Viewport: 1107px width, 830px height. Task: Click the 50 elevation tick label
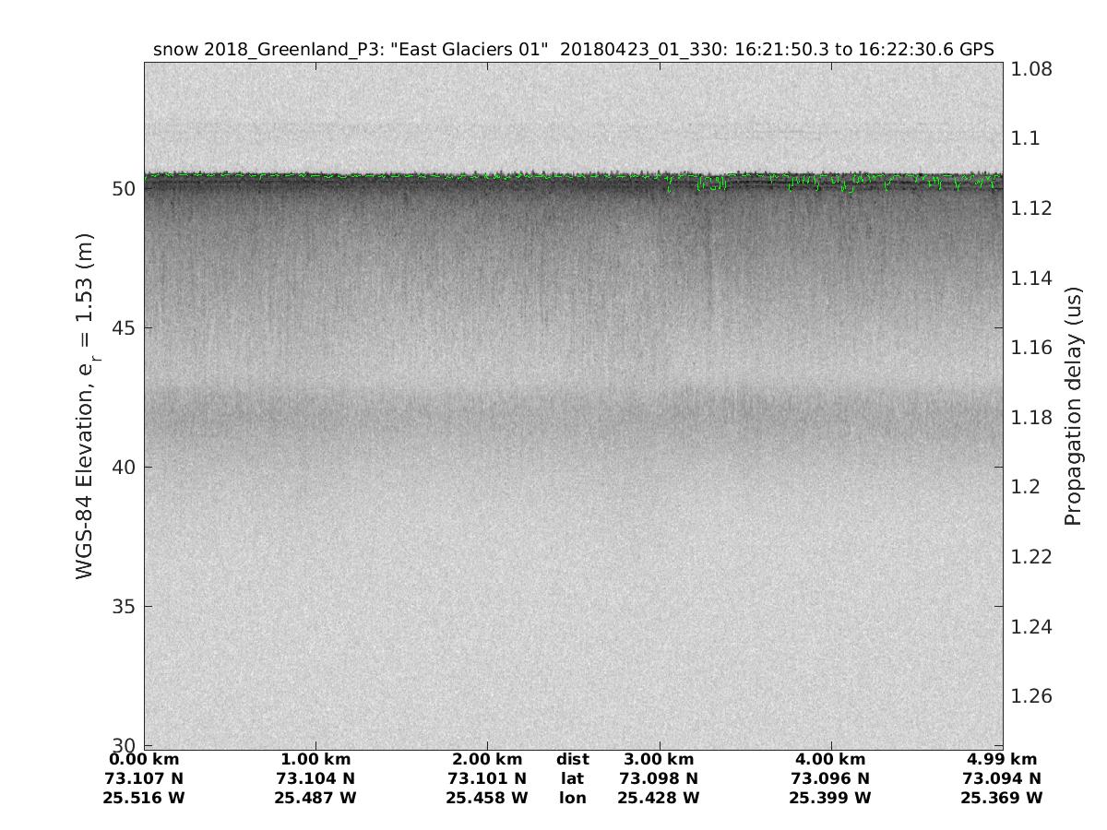click(x=123, y=188)
